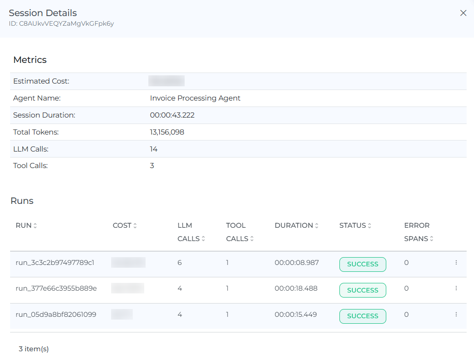Open actions menu for run_05d9a8bf82061099
This screenshot has height=360, width=474.
pyautogui.click(x=456, y=315)
